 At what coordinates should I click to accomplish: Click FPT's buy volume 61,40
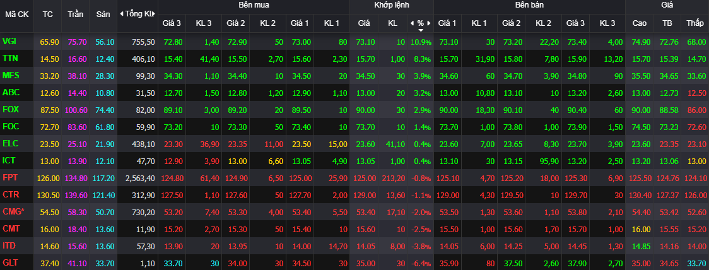point(210,178)
